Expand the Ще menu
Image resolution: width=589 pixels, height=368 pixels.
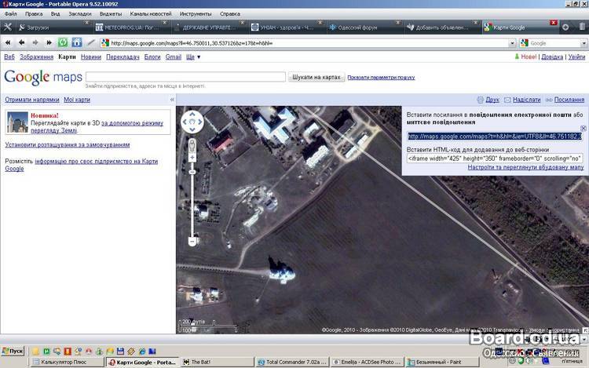point(193,57)
